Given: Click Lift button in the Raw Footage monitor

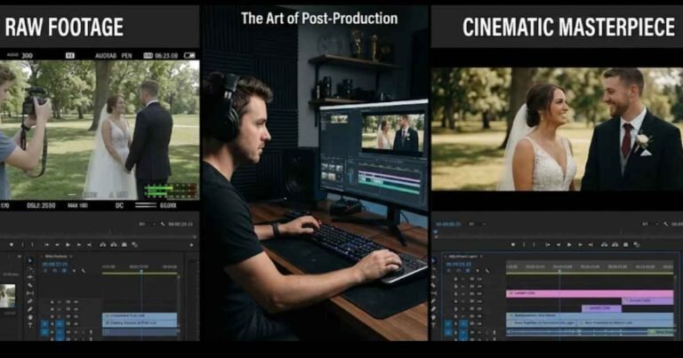Looking at the screenshot, I should 103,245.
